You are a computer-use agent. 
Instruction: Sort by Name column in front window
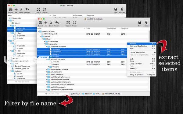point(62,29)
